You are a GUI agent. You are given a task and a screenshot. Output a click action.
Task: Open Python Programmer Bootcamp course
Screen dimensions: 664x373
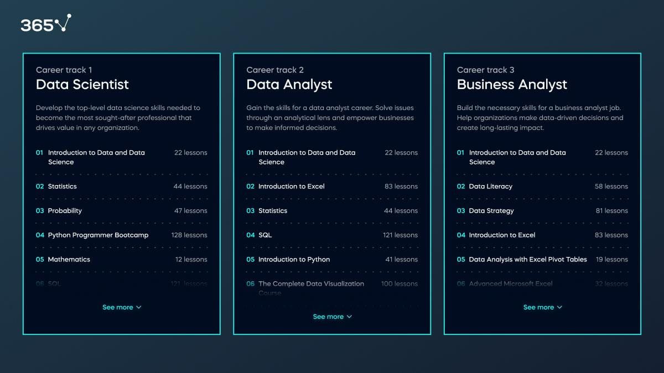pyautogui.click(x=98, y=235)
